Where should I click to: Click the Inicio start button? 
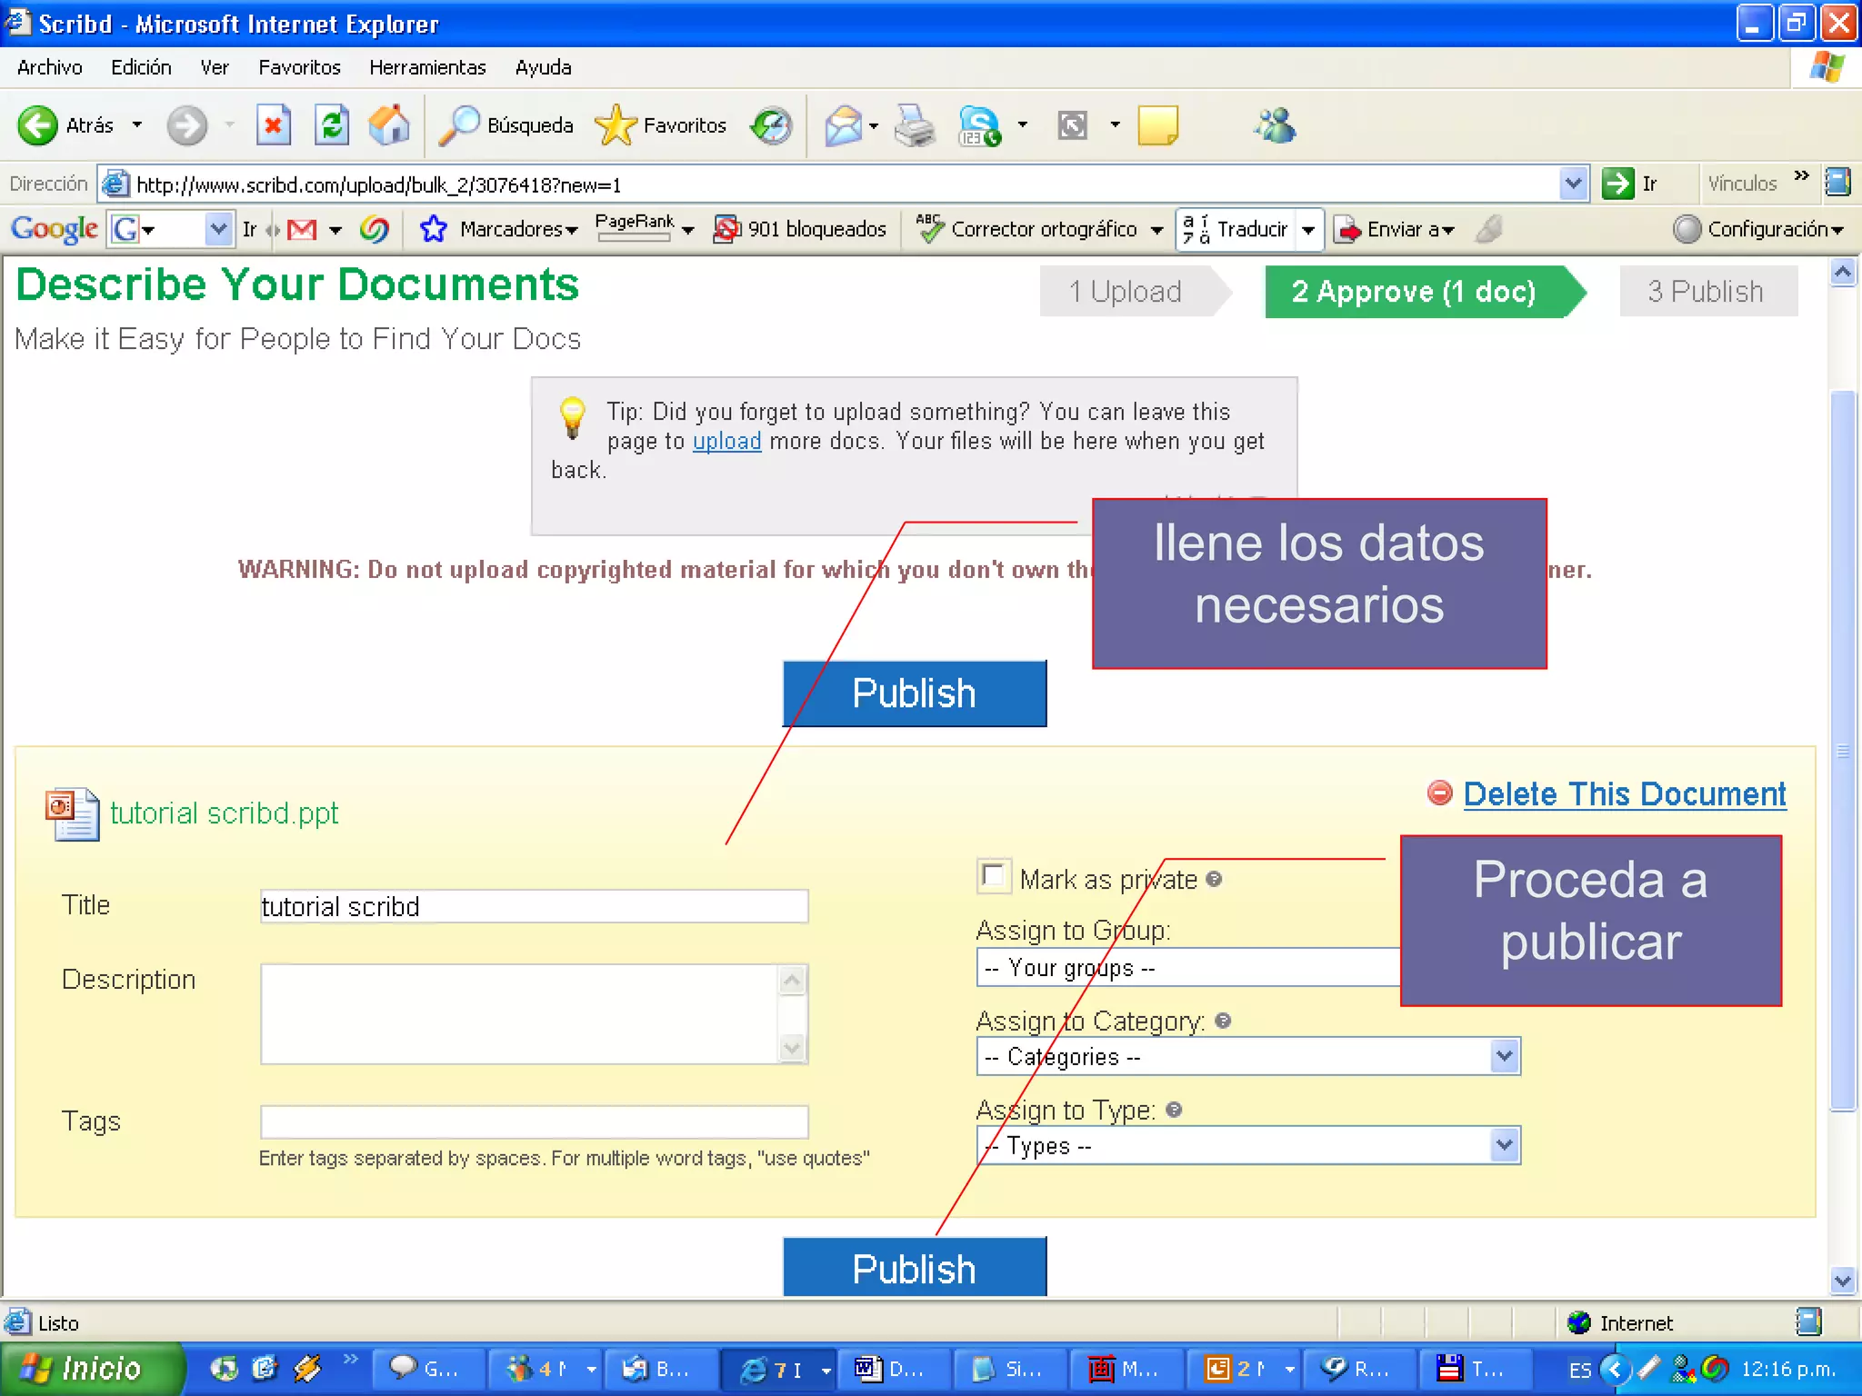(x=92, y=1369)
